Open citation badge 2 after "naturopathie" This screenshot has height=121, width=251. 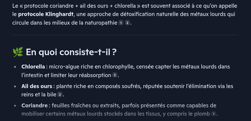coord(127,23)
